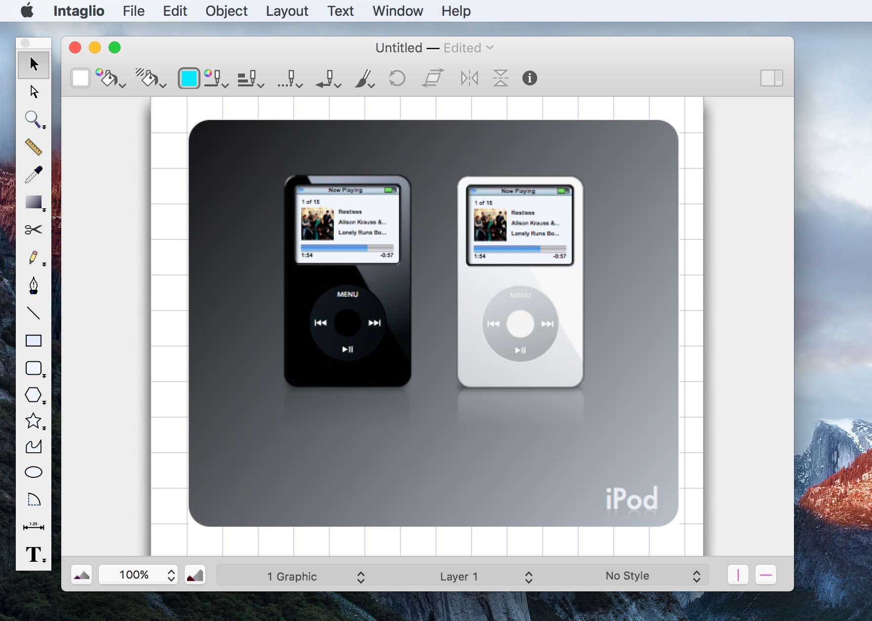The image size is (872, 621).
Task: Select the Rounded Rectangle tool
Action: pos(34,368)
